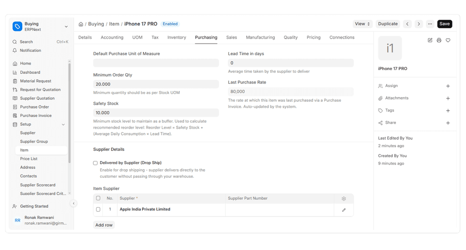Click the home icon in breadcrumb
This screenshot has width=466, height=250.
pyautogui.click(x=81, y=24)
